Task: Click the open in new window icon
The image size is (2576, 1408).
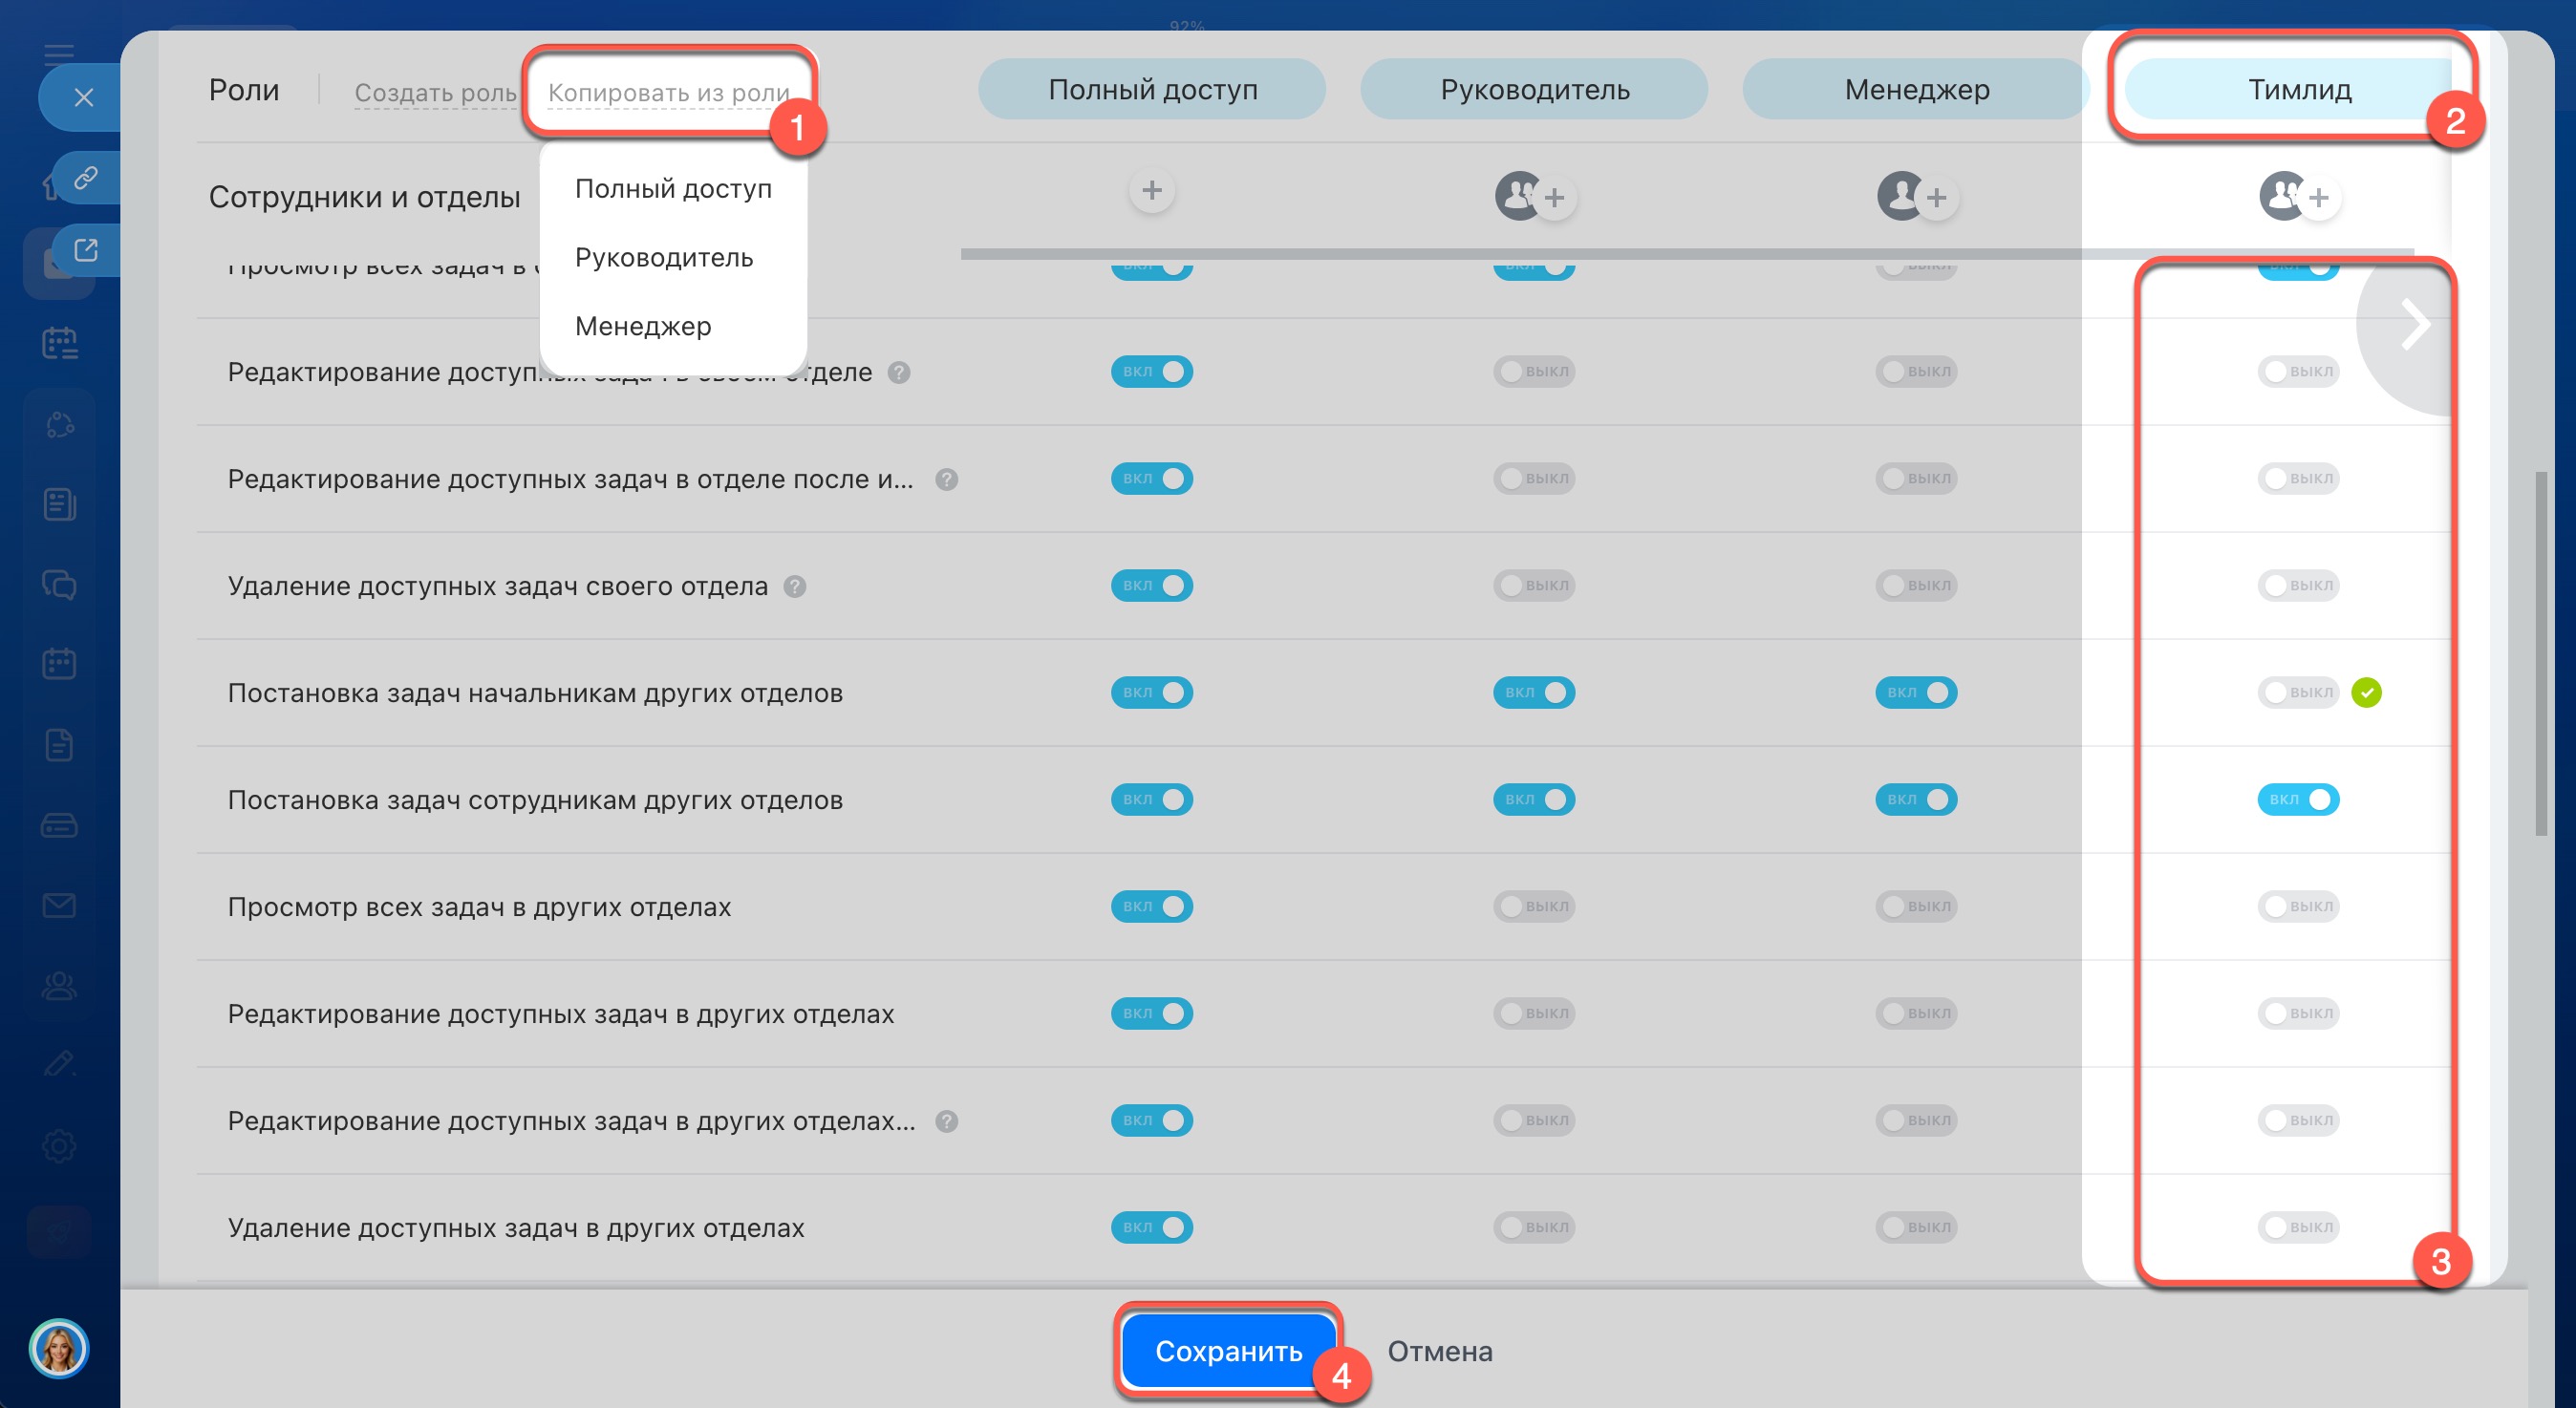Action: (86, 249)
